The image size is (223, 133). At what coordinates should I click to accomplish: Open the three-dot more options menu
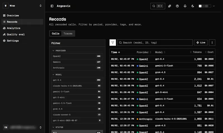pyautogui.click(x=212, y=42)
